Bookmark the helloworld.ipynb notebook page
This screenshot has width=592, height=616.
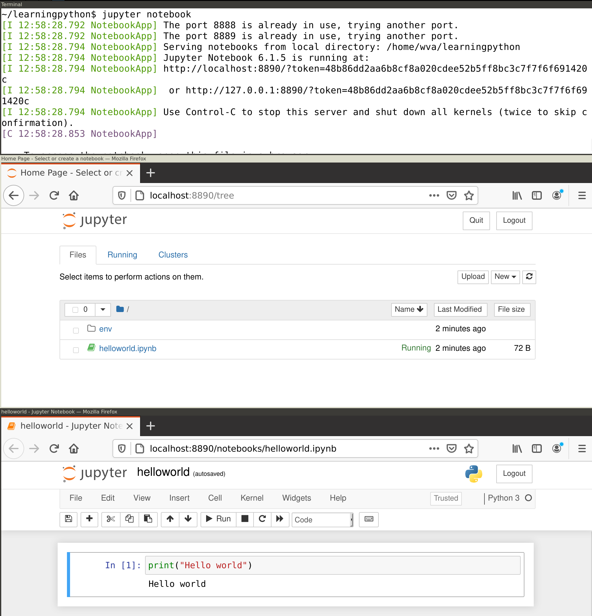[x=469, y=449]
